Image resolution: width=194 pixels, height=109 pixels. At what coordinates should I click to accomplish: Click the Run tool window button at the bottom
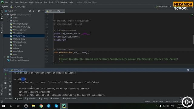(18, 99)
